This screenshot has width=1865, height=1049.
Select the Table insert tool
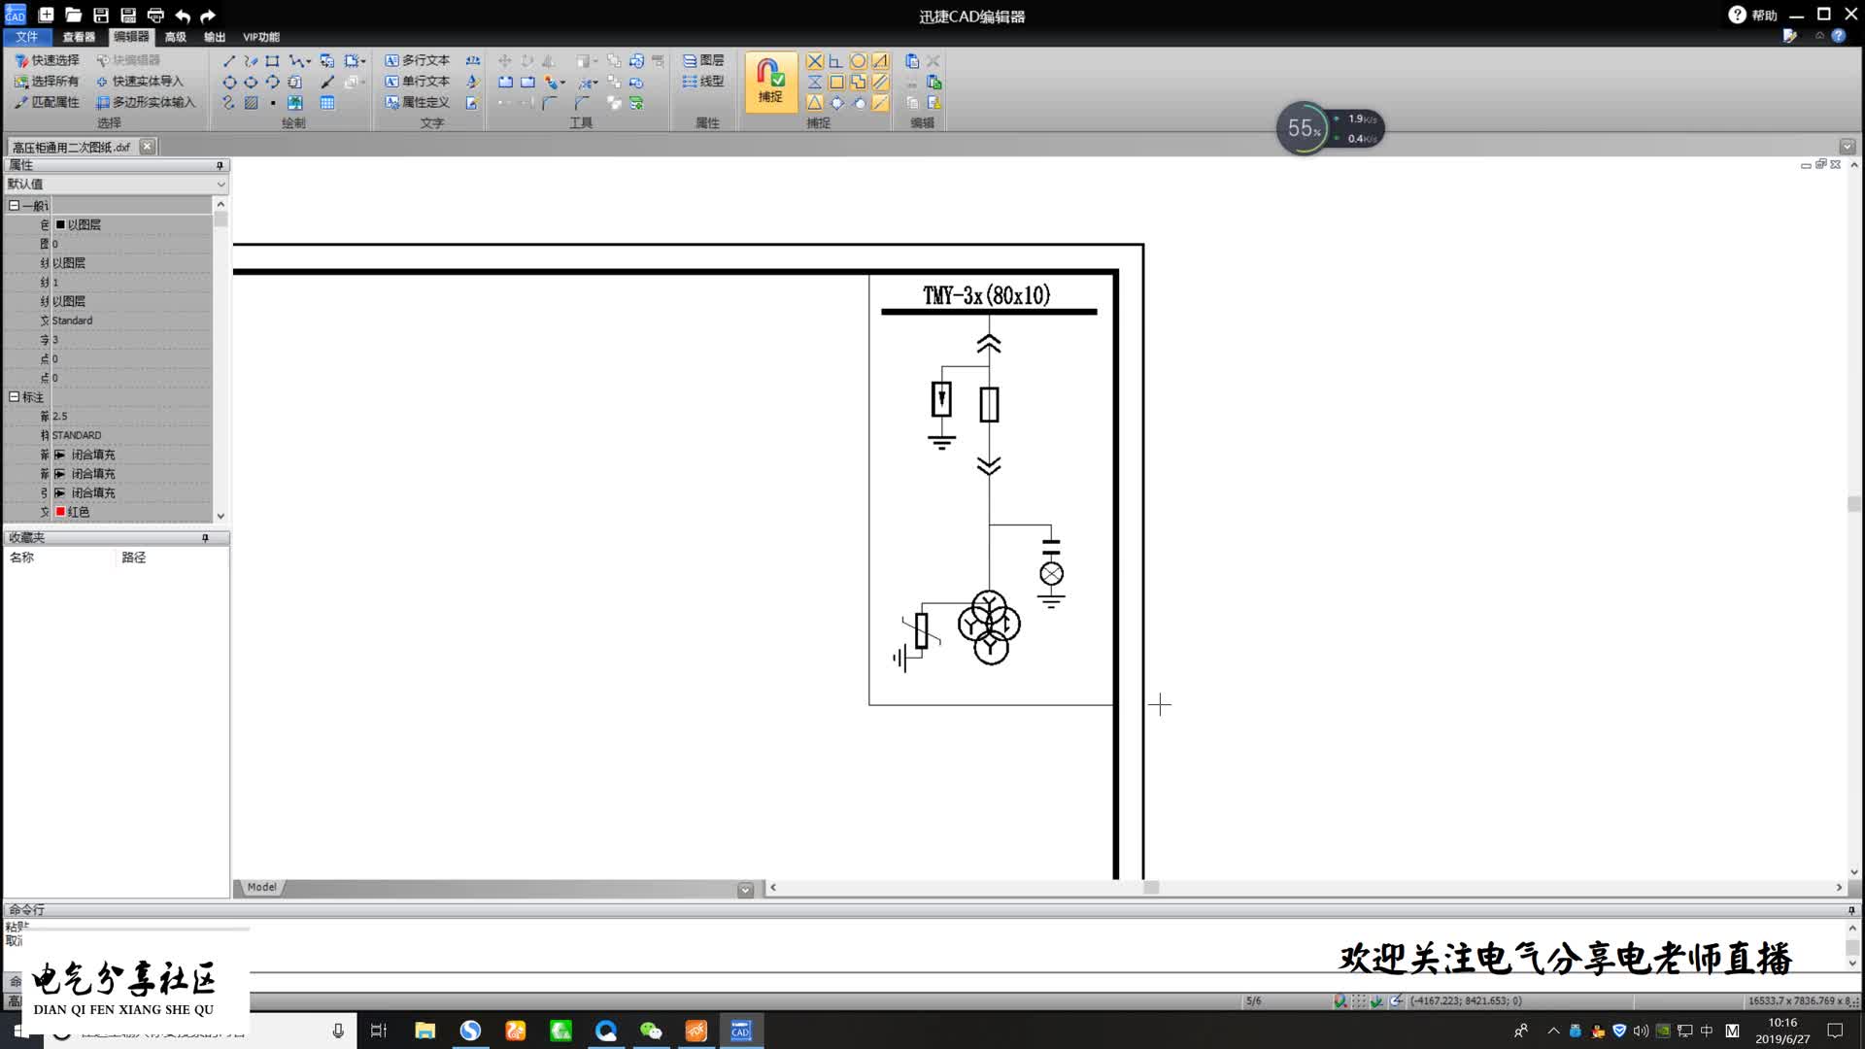(x=327, y=103)
